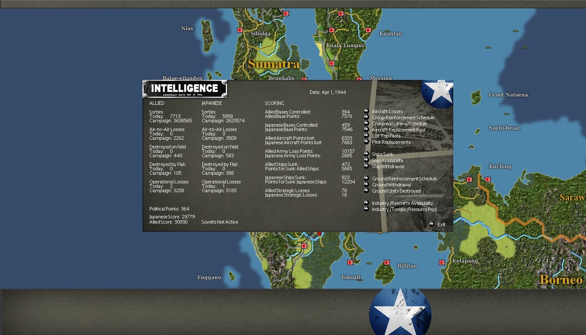Open the Pilot Replacements report
Screen dimensions: 586x335
(x=391, y=142)
